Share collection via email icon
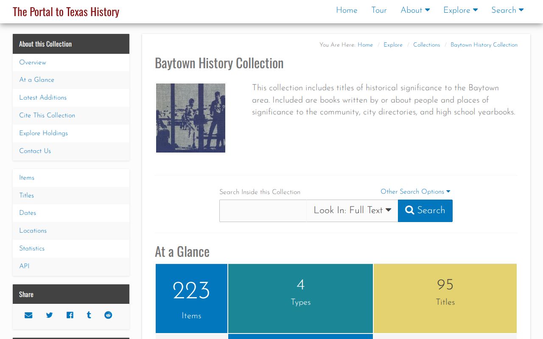The image size is (543, 339). coord(28,315)
